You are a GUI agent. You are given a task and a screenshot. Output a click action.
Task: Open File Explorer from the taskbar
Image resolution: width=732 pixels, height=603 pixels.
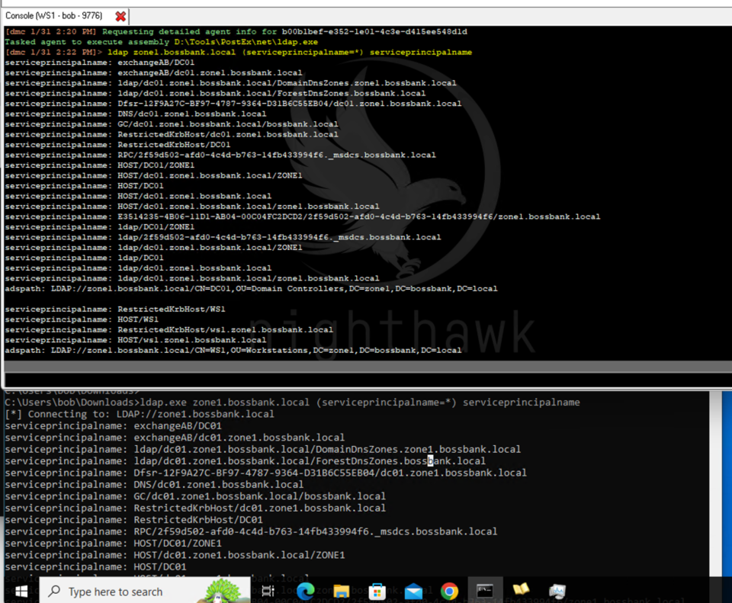[341, 591]
